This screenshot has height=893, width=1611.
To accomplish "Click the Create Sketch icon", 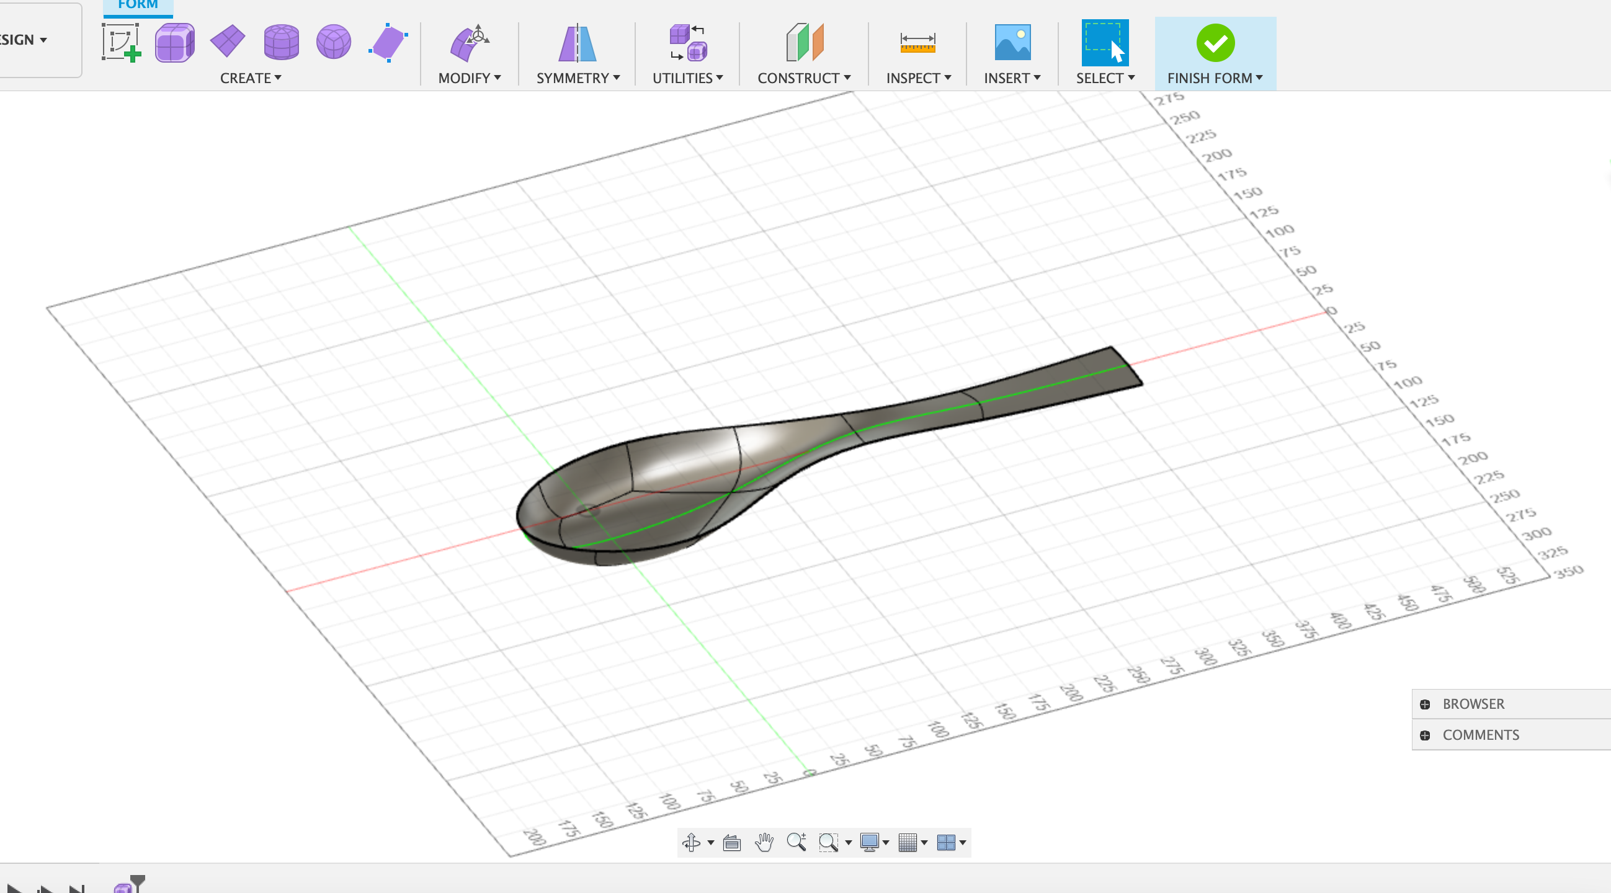I will coord(121,43).
